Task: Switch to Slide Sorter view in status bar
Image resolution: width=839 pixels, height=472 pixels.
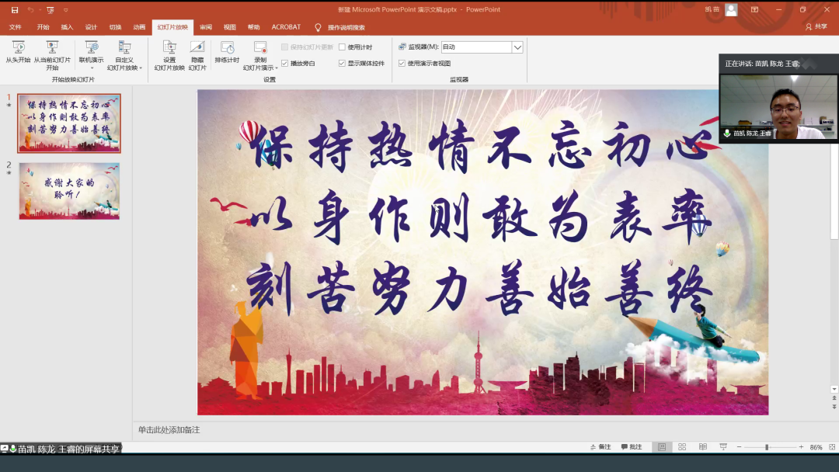Action: (x=681, y=447)
